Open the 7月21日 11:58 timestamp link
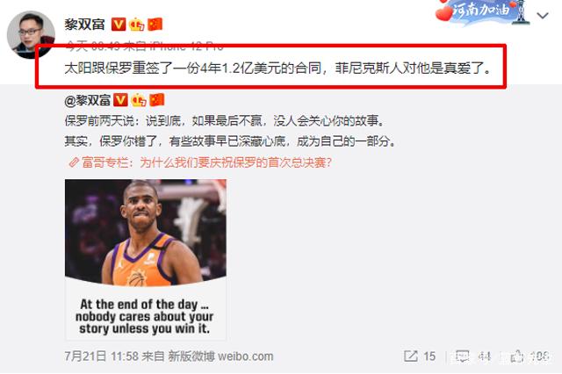The image size is (562, 374). coord(102,356)
